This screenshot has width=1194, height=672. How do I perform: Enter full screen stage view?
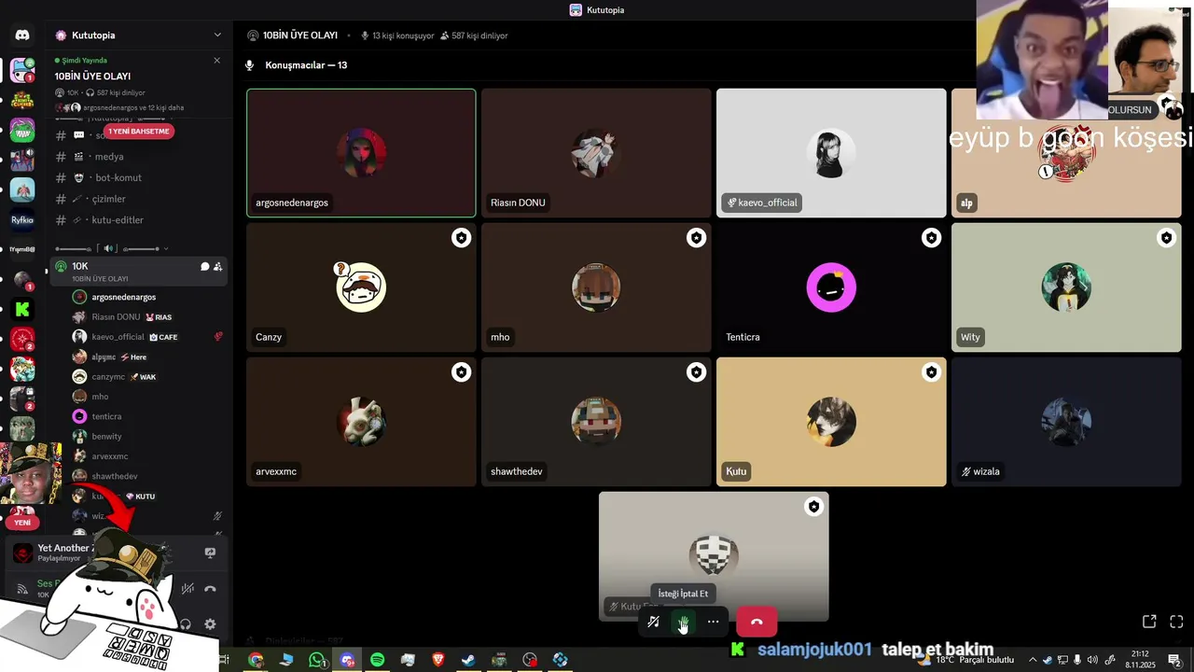pyautogui.click(x=1176, y=622)
